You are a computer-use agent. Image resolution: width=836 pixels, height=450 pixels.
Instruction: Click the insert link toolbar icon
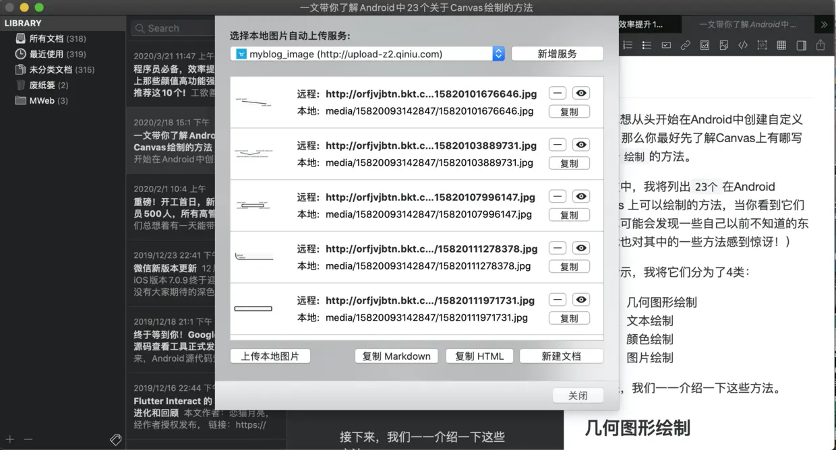pyautogui.click(x=685, y=45)
